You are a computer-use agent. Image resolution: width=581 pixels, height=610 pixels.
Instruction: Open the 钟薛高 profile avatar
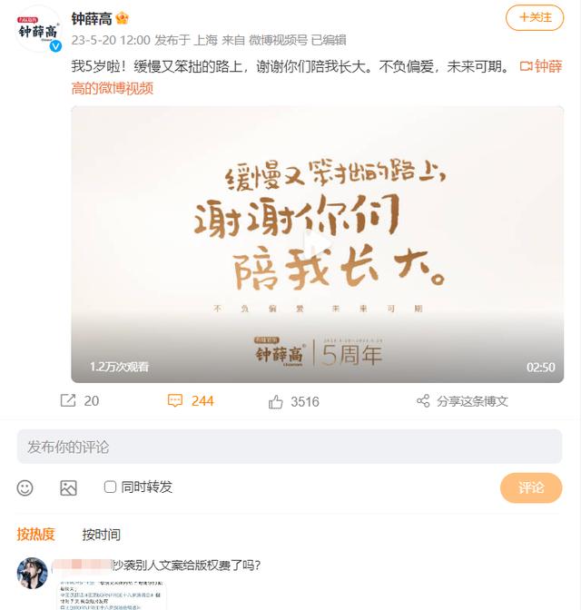pos(38,30)
